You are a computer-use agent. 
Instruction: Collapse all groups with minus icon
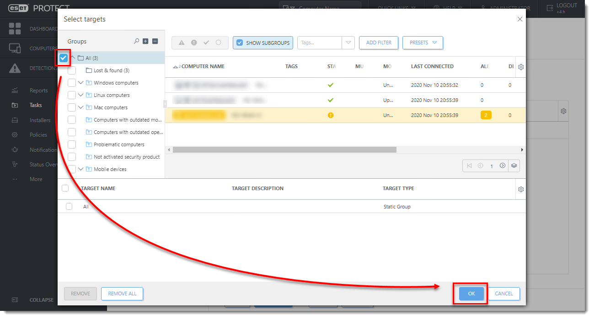click(x=155, y=41)
